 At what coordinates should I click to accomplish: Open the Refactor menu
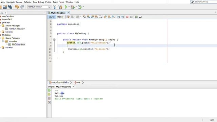pyautogui.click(x=27, y=2)
